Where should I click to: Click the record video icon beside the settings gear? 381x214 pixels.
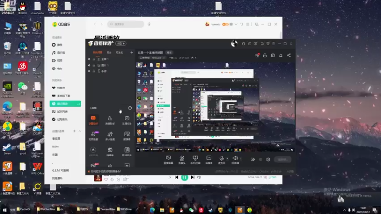click(253, 159)
